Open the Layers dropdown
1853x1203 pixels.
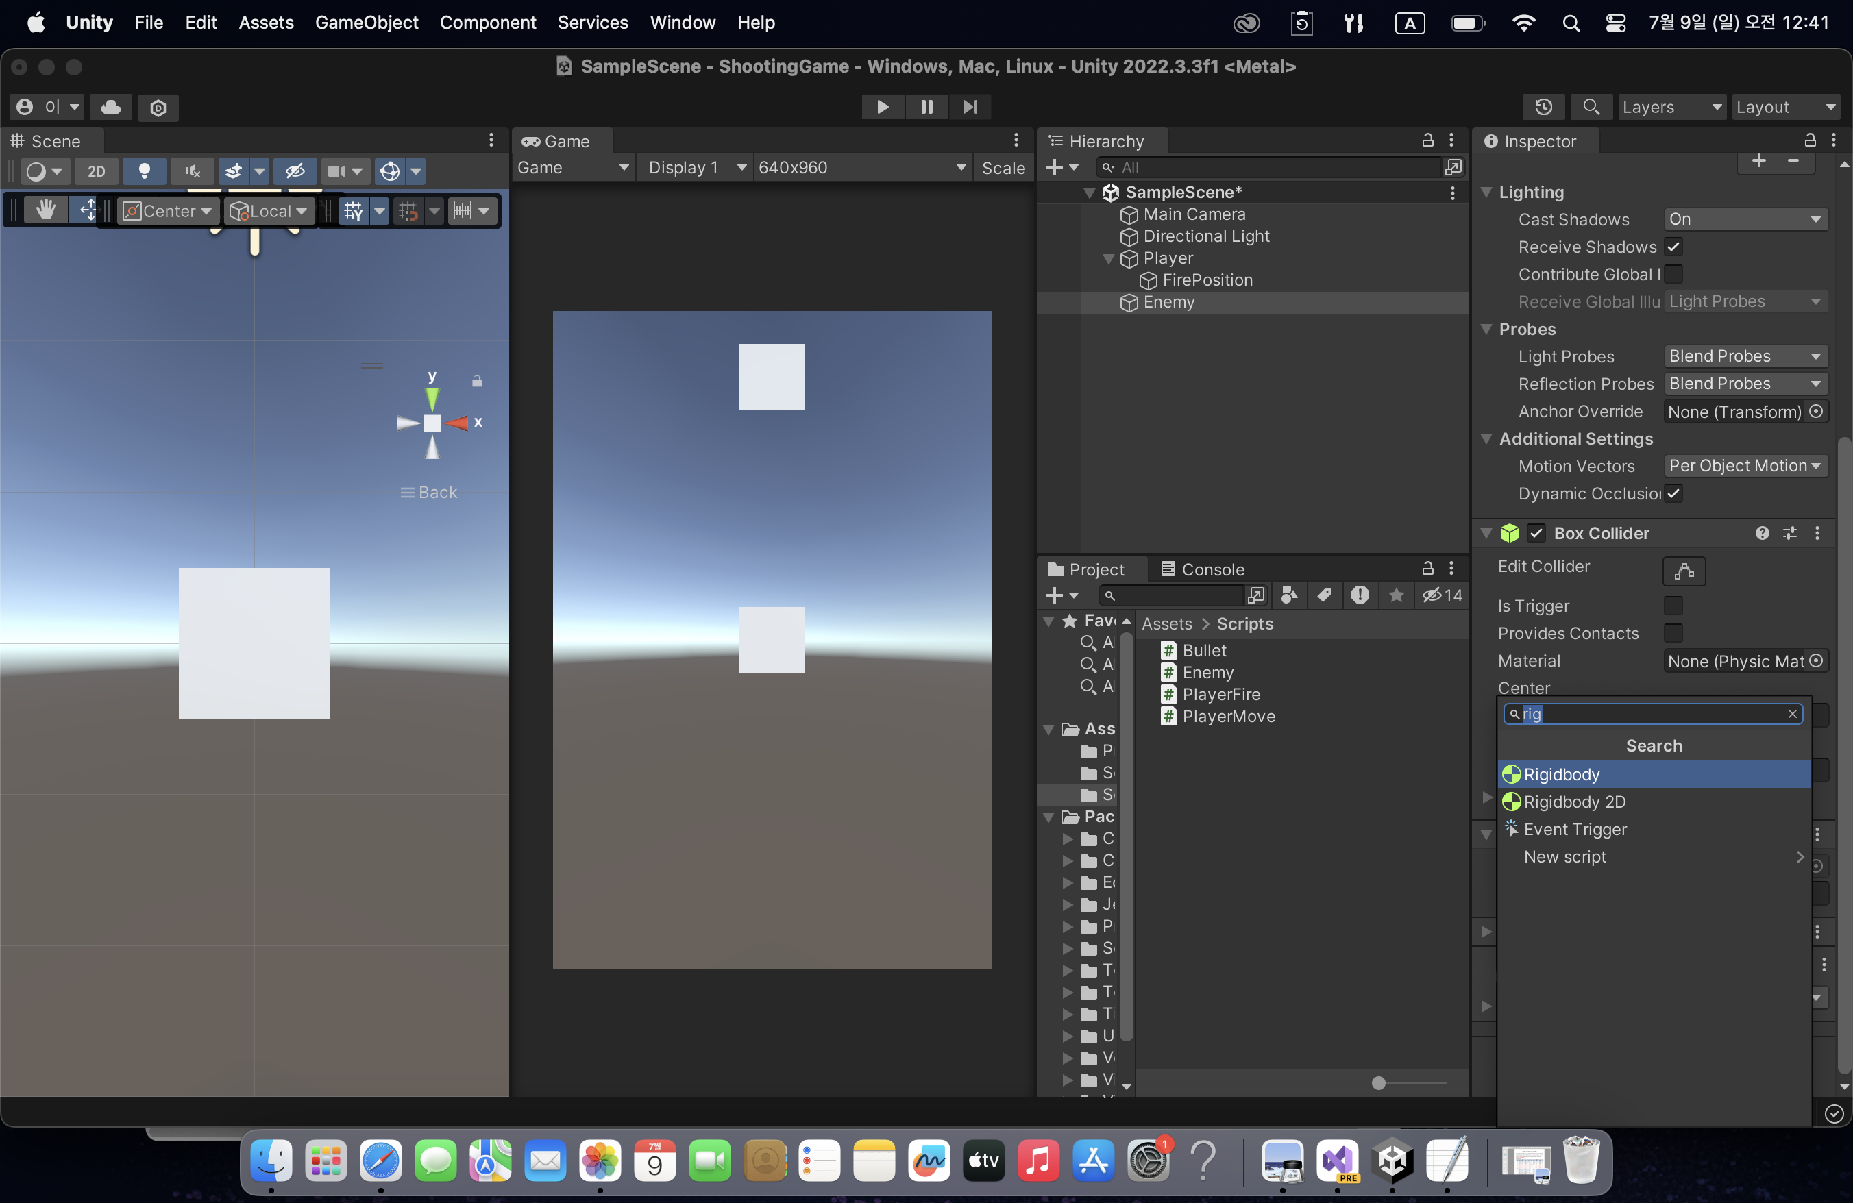pos(1671,107)
